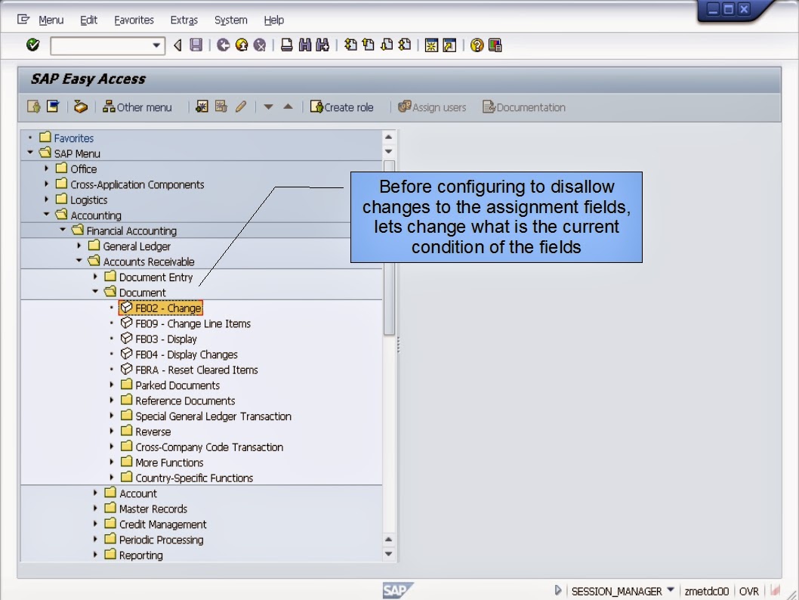Click the red Cancel icon
799x600 pixels.
260,45
